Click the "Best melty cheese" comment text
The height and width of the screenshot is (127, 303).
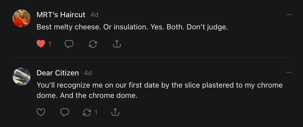[x=132, y=27]
